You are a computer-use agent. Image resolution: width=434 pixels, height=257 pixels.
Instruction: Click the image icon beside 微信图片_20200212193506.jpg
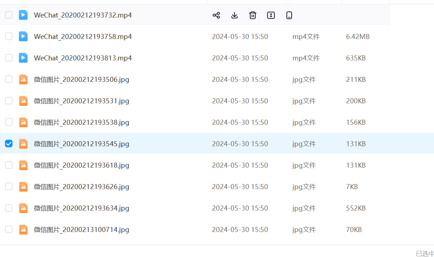23,79
